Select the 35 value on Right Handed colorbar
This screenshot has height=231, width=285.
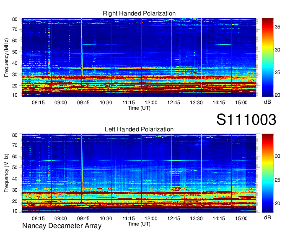coord(277,27)
